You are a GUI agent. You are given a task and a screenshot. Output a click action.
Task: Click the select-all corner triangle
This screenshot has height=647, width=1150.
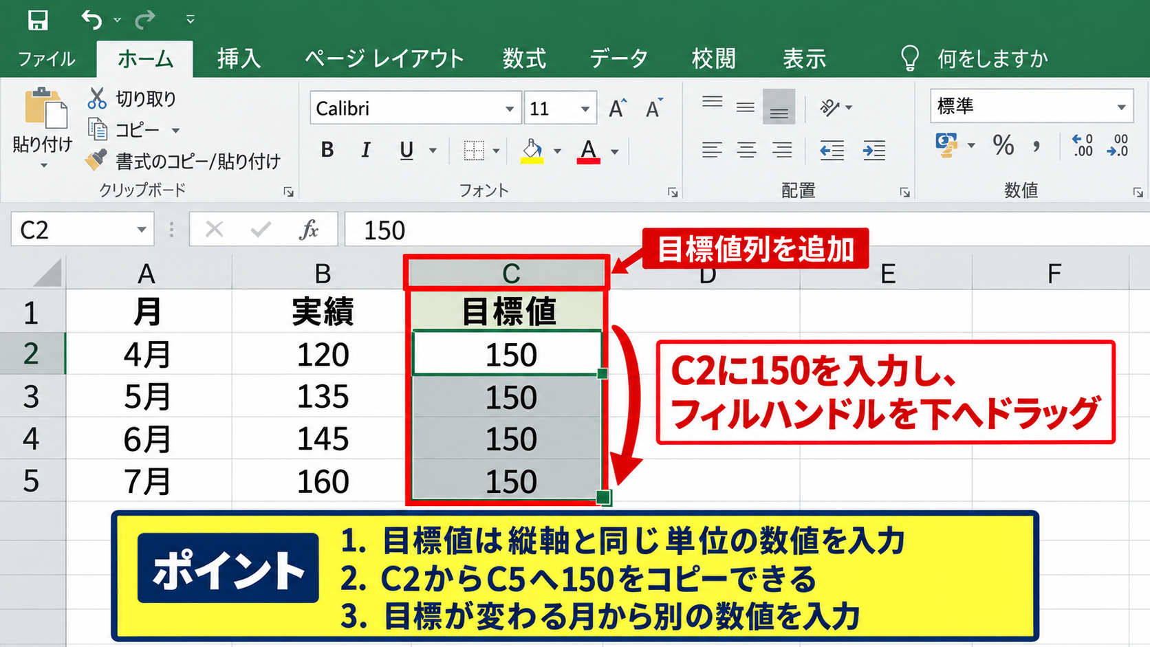[x=48, y=272]
